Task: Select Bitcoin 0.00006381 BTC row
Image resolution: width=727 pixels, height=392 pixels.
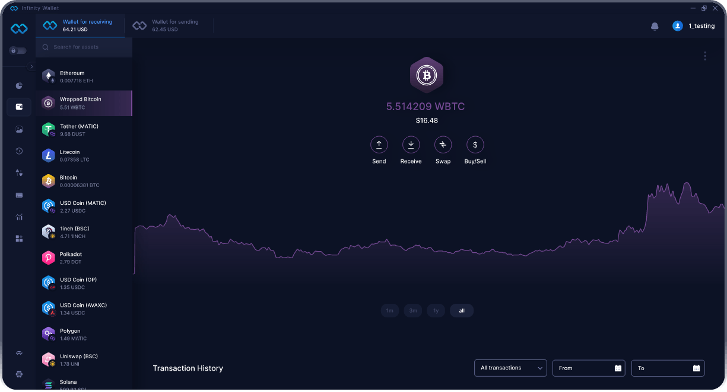Action: [x=84, y=181]
